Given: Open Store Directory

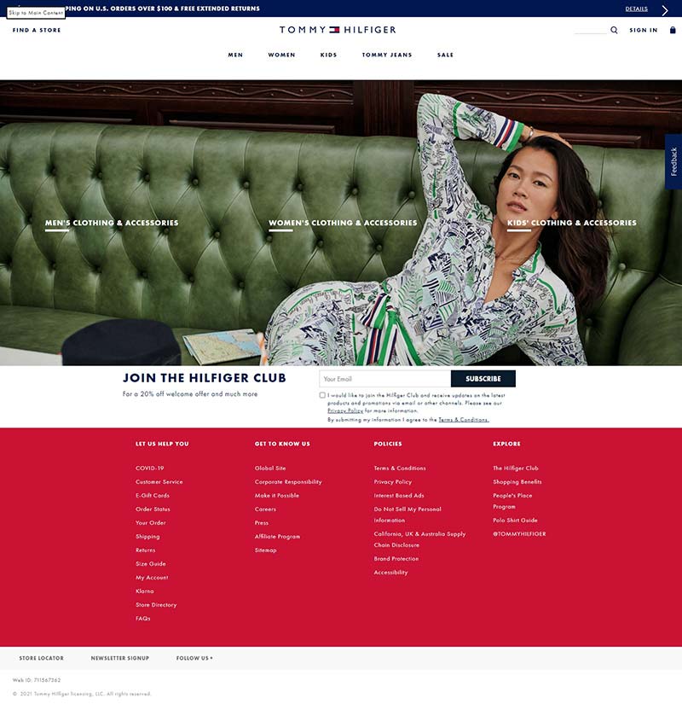Looking at the screenshot, I should click(x=156, y=605).
